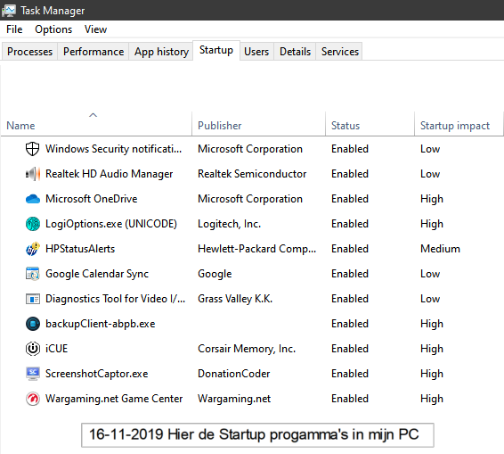Open the Options menu
The width and height of the screenshot is (504, 454).
pos(53,29)
